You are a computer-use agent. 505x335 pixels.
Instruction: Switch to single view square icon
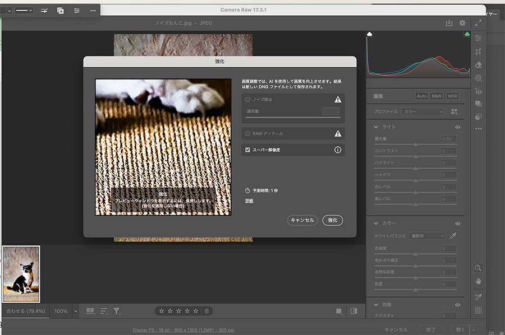coord(338,311)
